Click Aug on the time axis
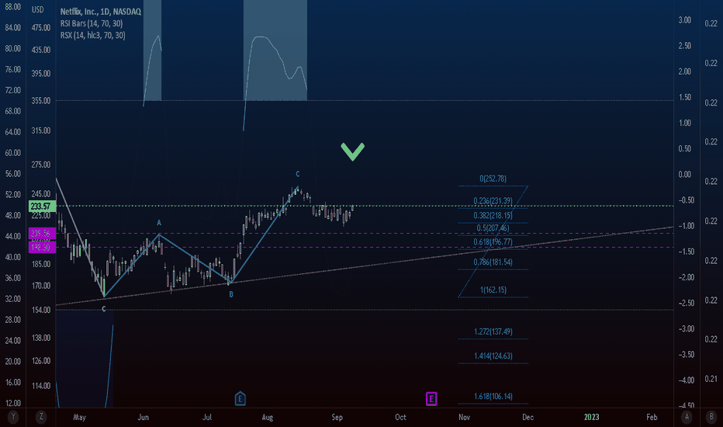 (x=268, y=418)
